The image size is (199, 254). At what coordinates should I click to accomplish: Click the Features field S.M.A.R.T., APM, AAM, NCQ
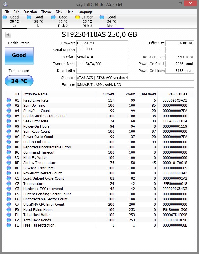coord(135,85)
